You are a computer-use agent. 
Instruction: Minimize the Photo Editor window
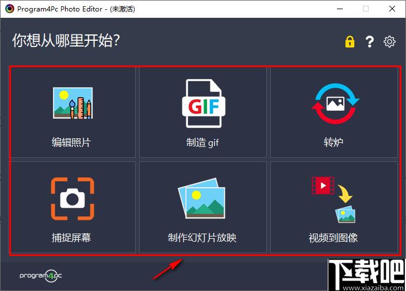340,9
